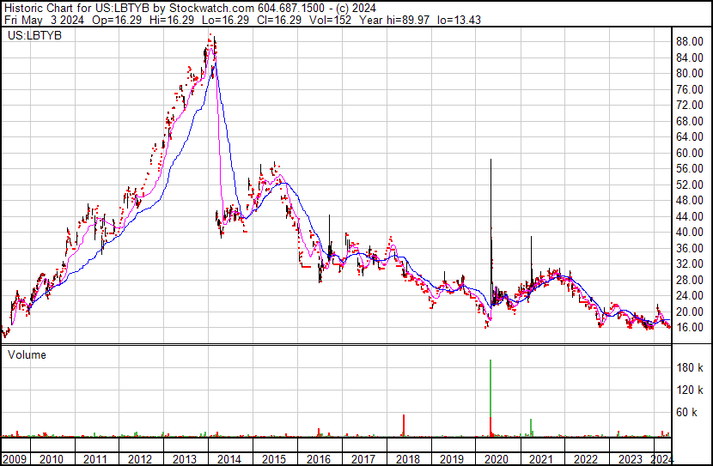Click the 2009 year label on time axis

pos(15,458)
